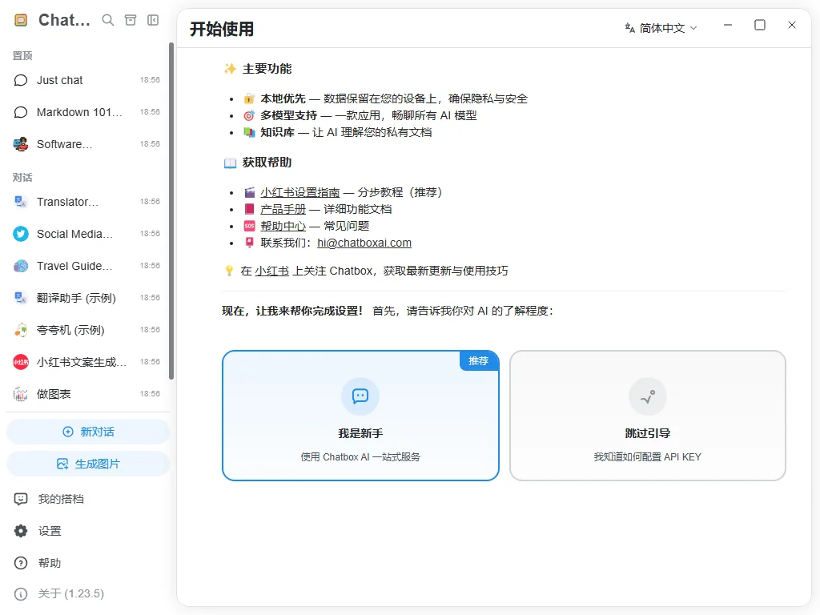
Task: Open 设置 settings
Action: point(86,532)
